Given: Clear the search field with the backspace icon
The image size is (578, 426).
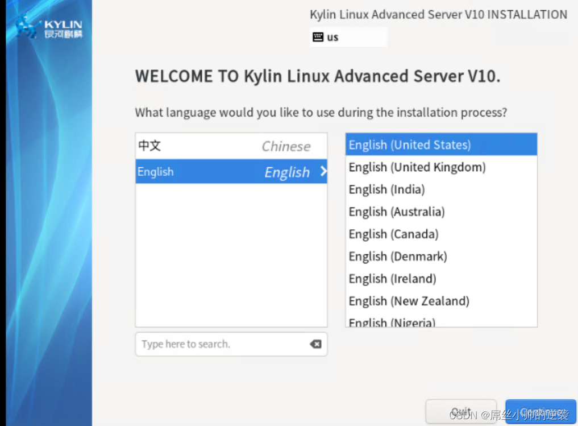Looking at the screenshot, I should pos(315,344).
